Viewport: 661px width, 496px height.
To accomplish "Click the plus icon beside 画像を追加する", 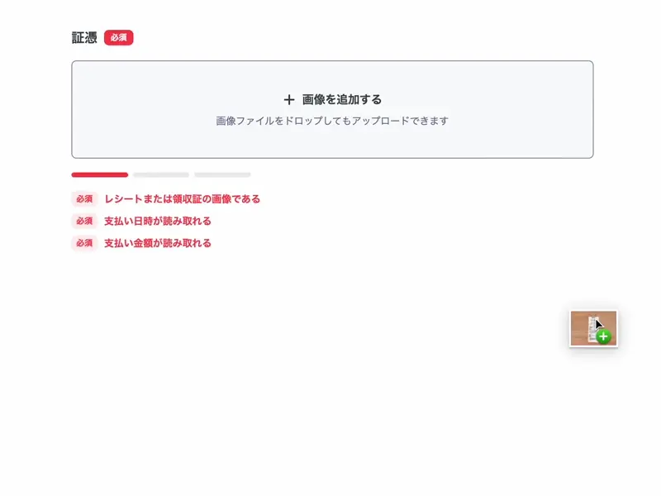I will [x=288, y=98].
